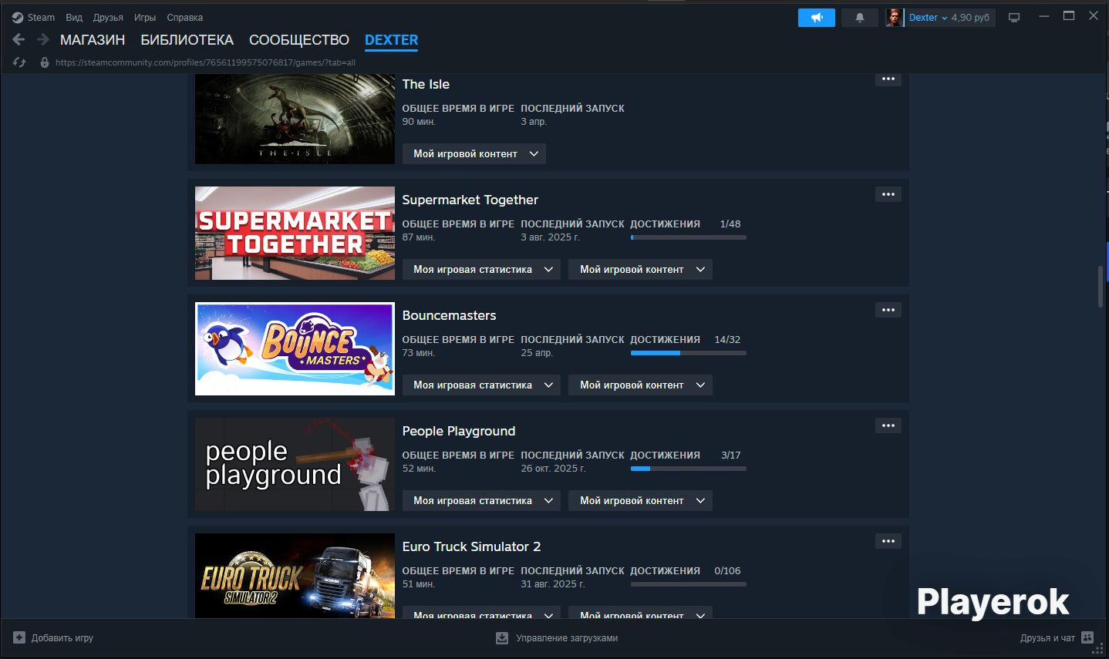
Task: Expand Моя игровая статистика for Bouncemasters
Action: [481, 385]
